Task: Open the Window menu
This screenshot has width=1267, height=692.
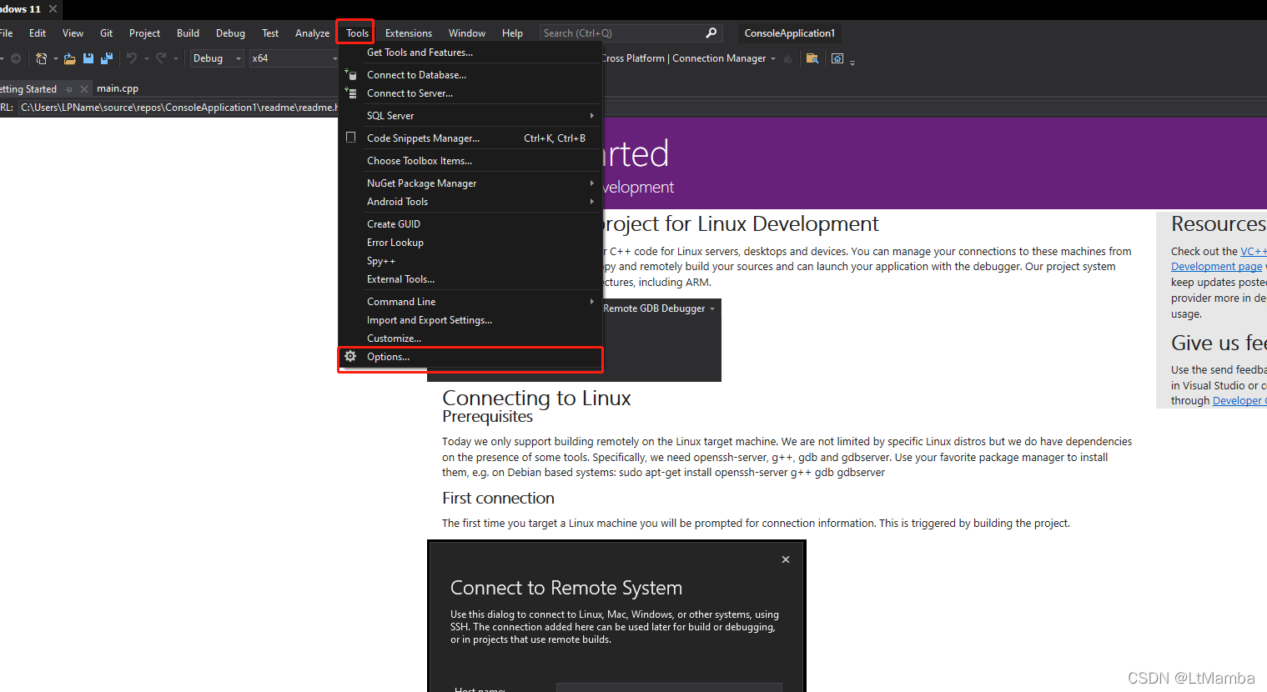Action: (467, 33)
